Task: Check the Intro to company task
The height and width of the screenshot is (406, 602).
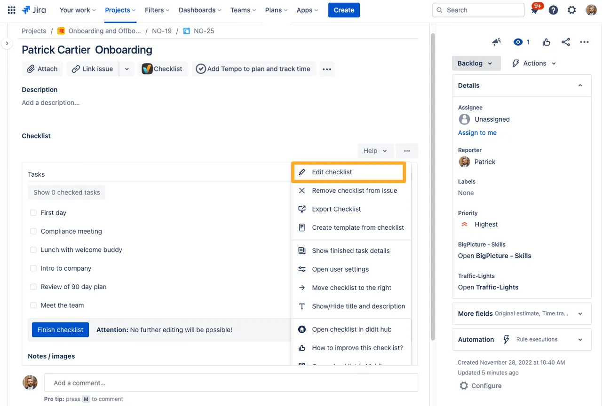Action: tap(33, 268)
